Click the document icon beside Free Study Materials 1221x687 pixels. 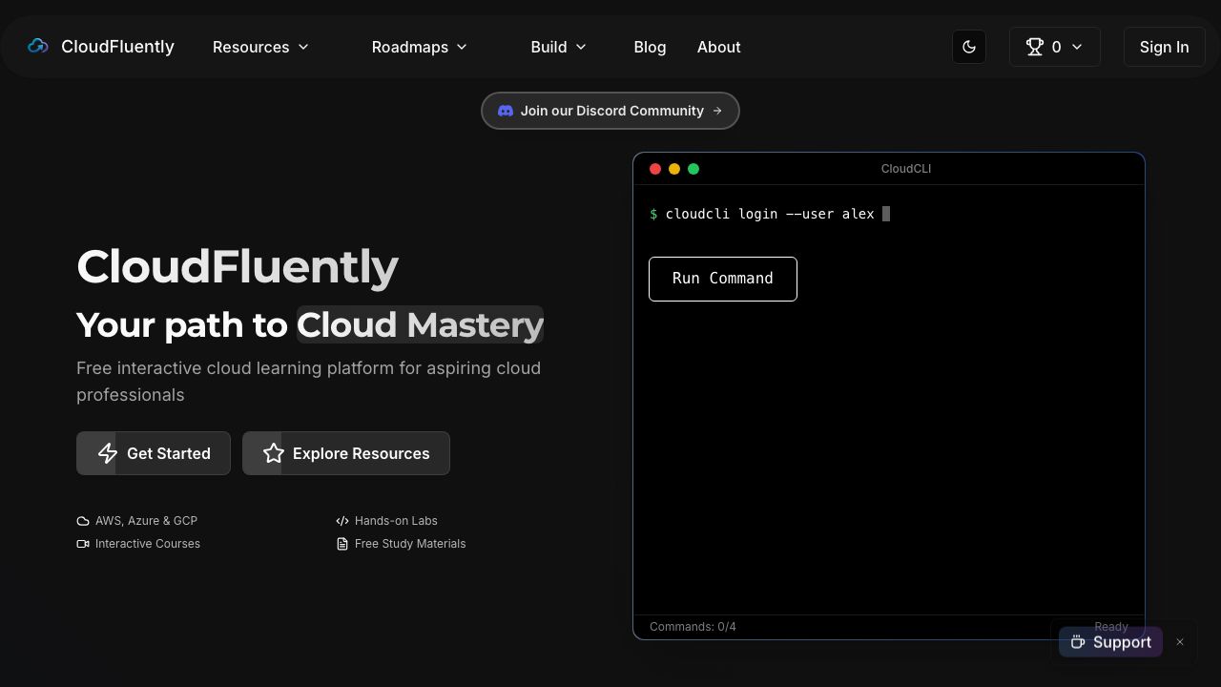point(342,544)
